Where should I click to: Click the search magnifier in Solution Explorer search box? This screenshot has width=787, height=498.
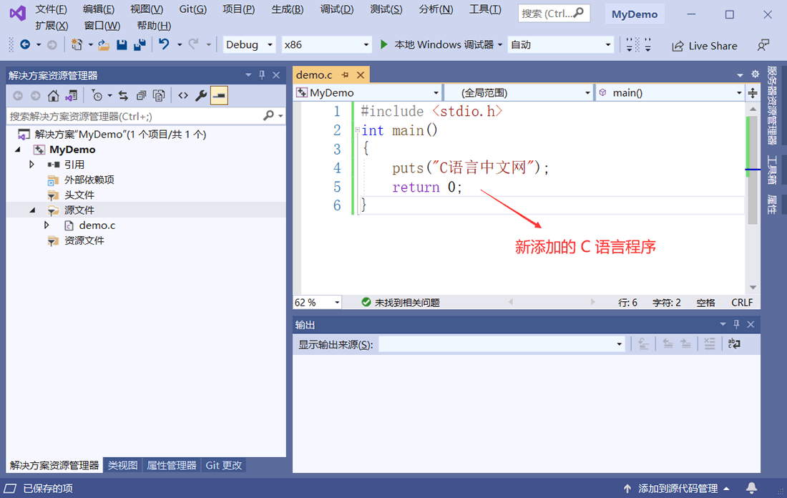coord(268,116)
